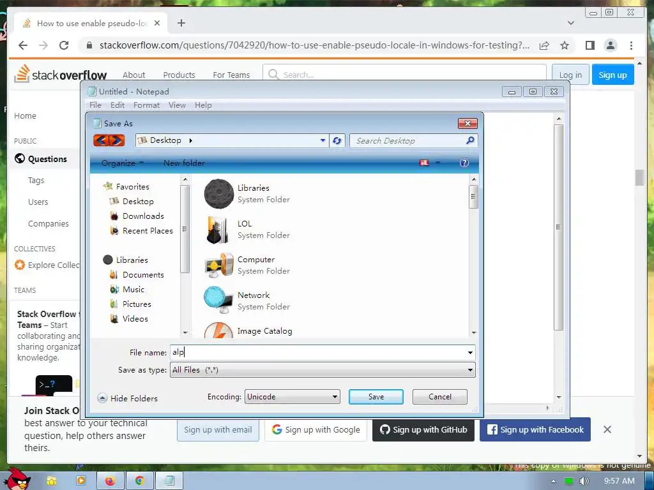Select the Computer system folder icon

(218, 265)
